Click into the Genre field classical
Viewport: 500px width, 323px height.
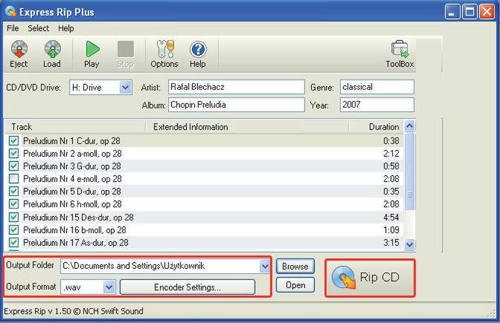(377, 87)
